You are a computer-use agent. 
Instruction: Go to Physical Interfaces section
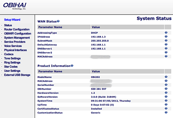point(15,50)
